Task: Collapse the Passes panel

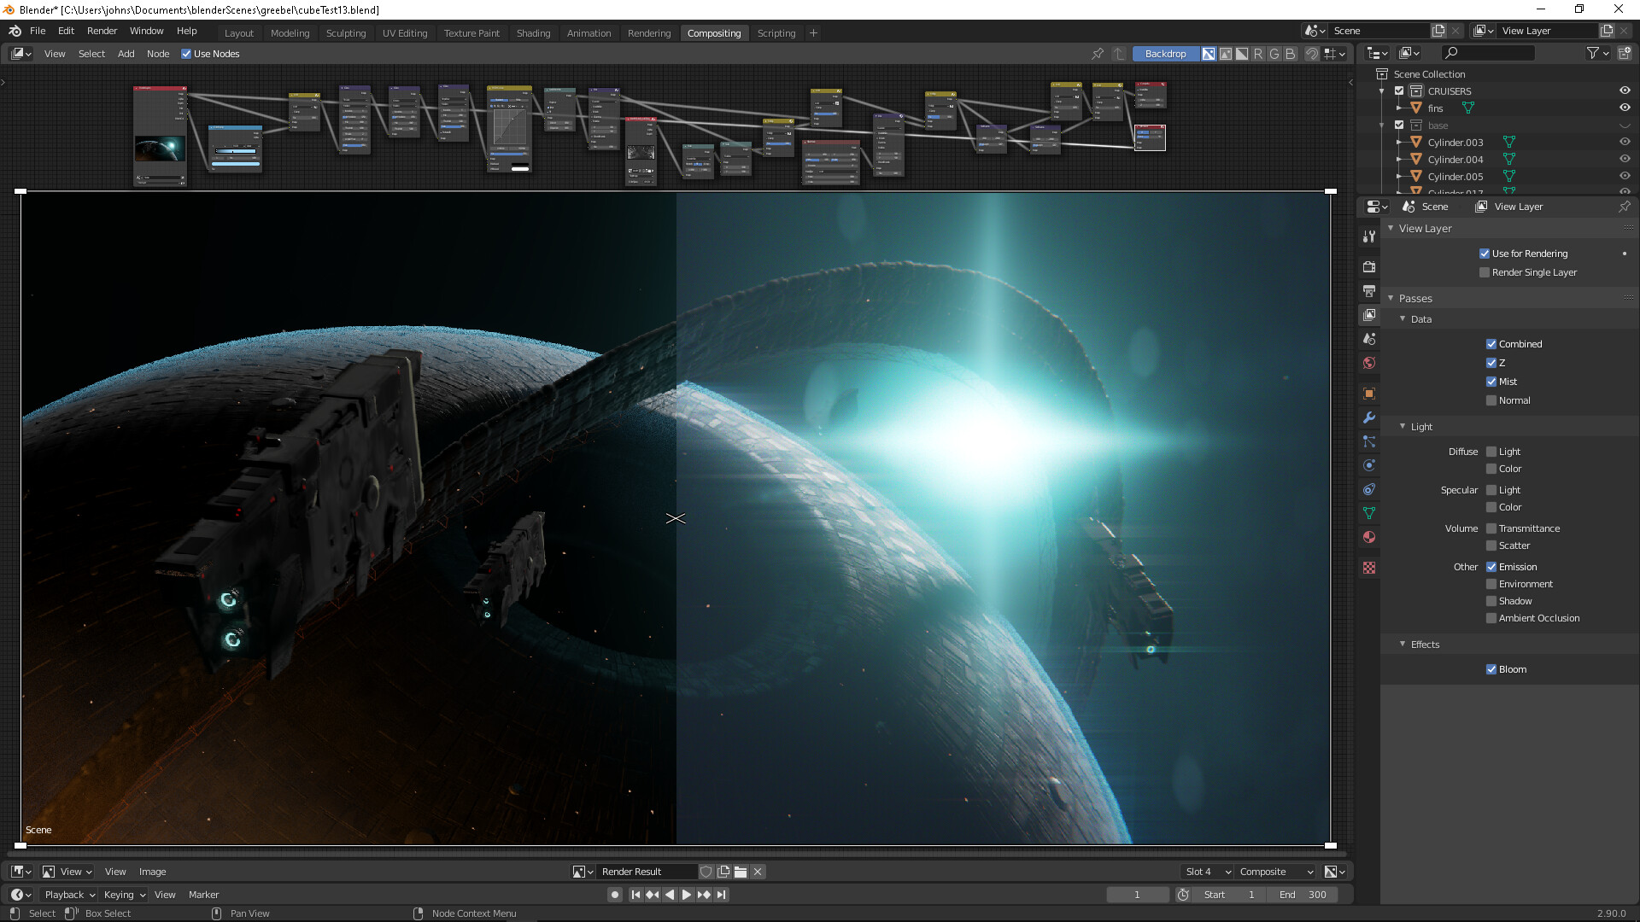Action: coord(1414,298)
